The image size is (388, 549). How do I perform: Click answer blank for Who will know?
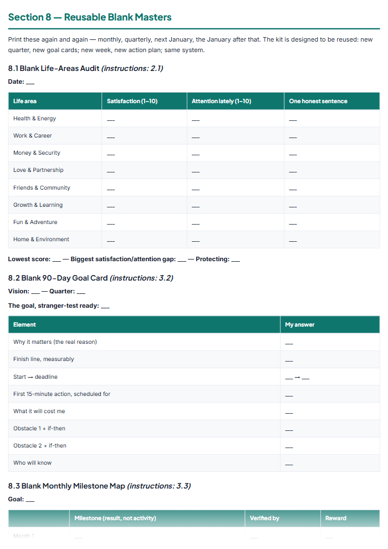coord(289,464)
